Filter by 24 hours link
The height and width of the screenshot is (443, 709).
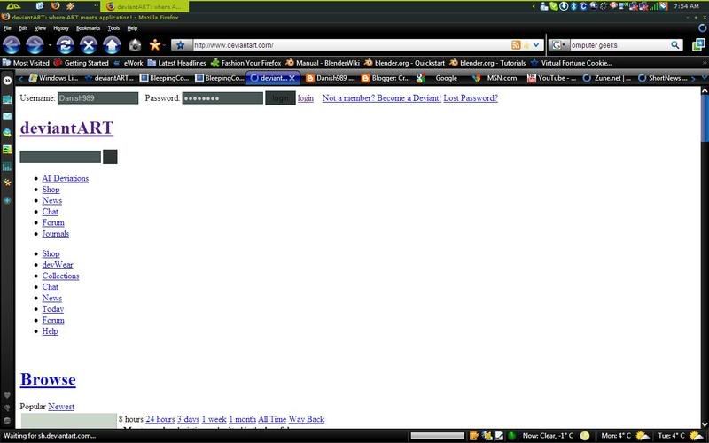(160, 419)
